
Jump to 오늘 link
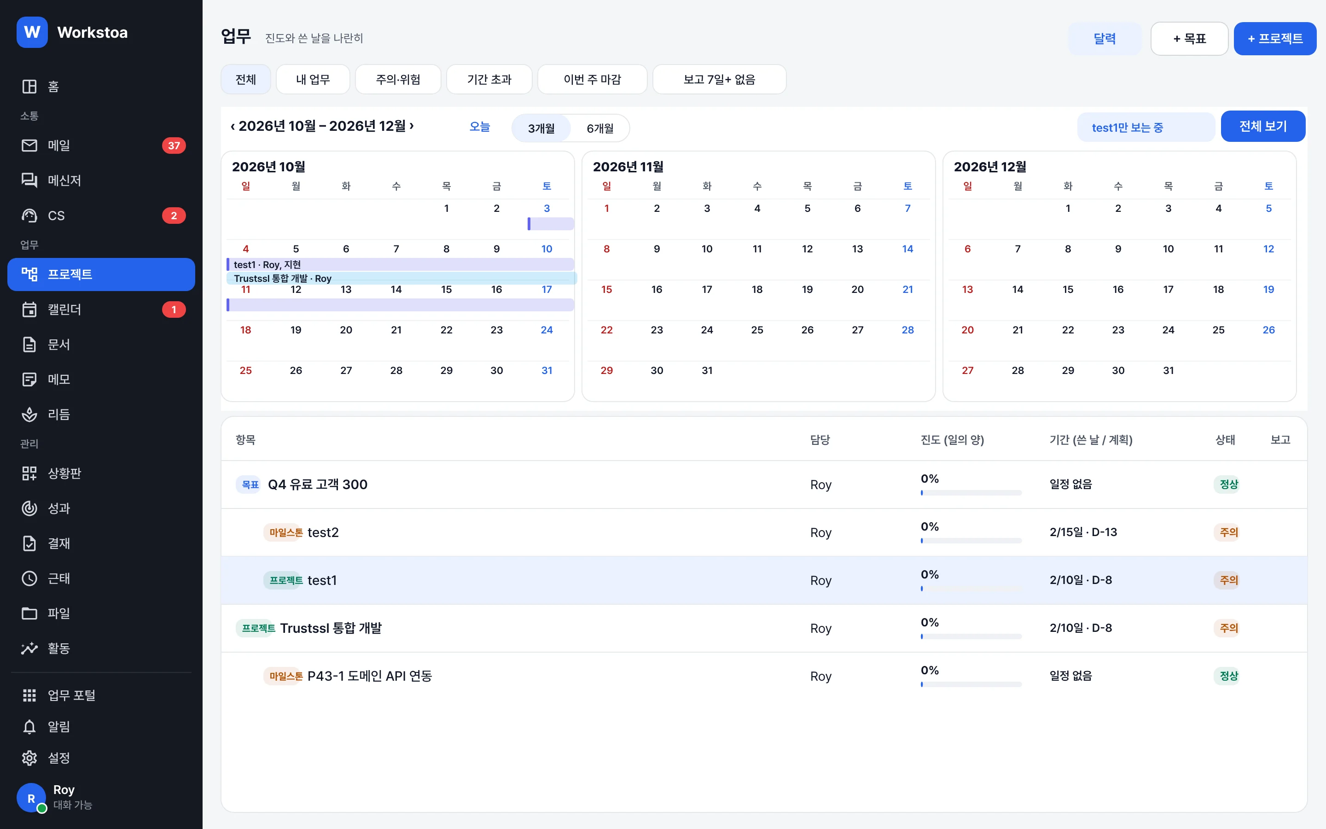click(x=479, y=127)
